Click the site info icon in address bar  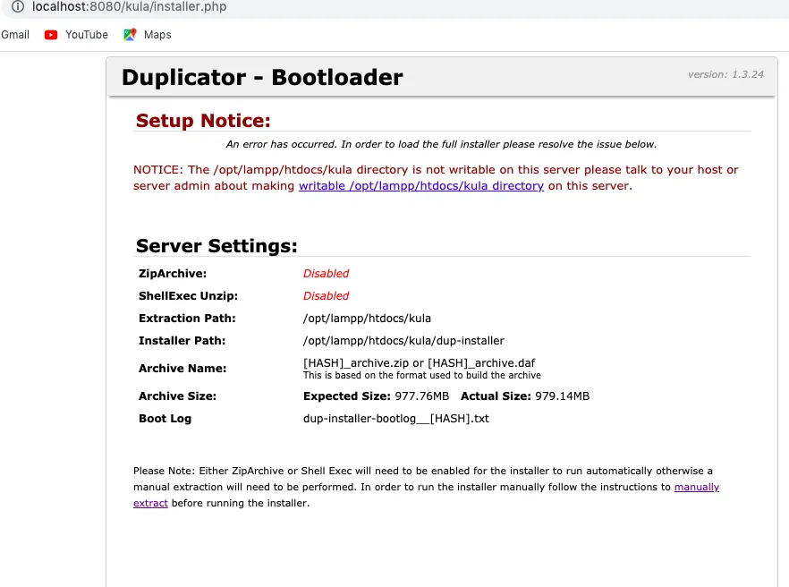[18, 6]
